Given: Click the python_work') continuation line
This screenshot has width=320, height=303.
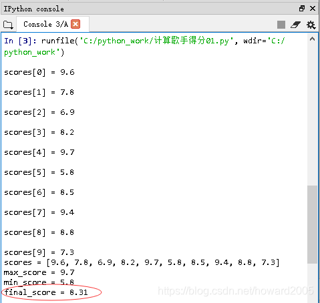Looking at the screenshot, I should (x=34, y=53).
